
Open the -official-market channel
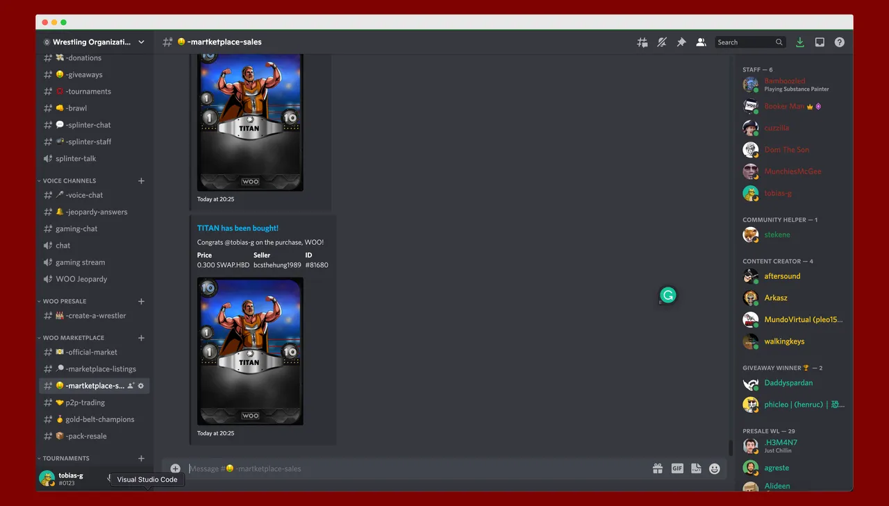point(94,352)
